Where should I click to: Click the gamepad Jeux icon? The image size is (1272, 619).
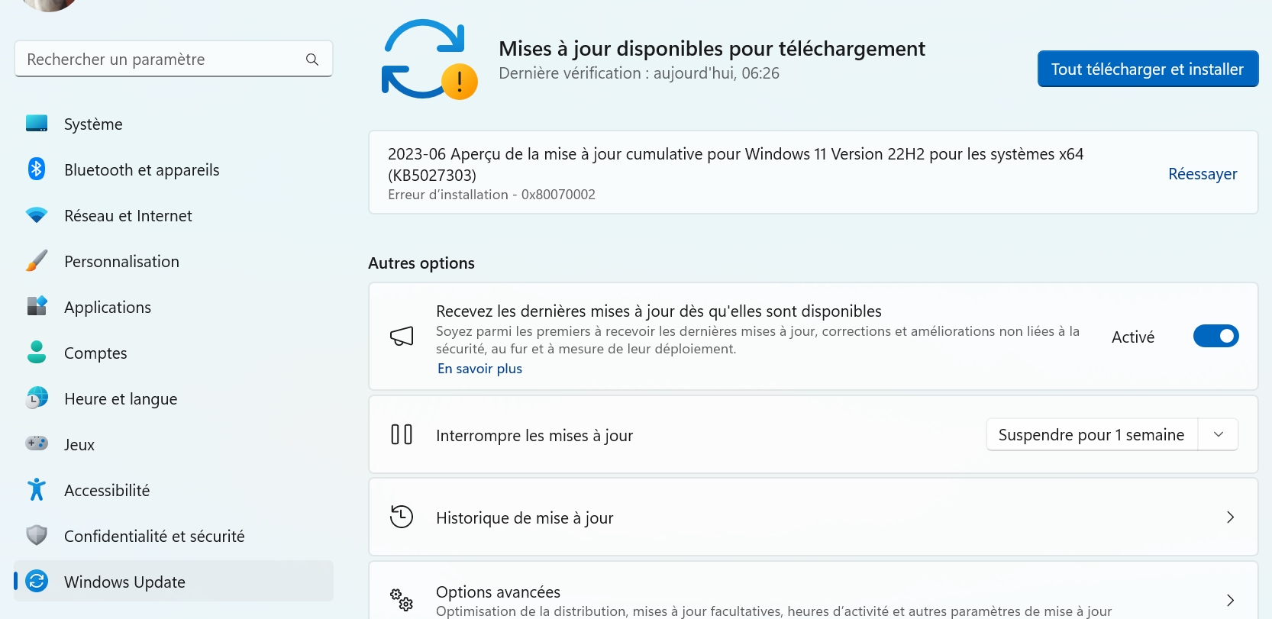pyautogui.click(x=37, y=443)
